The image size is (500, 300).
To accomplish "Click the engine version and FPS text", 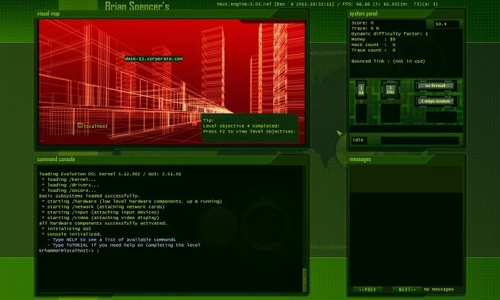I will click(x=328, y=5).
